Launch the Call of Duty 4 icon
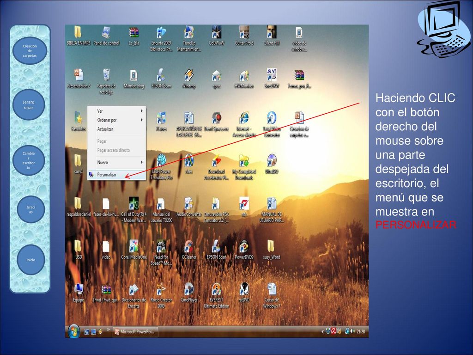Image resolution: width=473 pixels, height=355 pixels. tap(133, 203)
